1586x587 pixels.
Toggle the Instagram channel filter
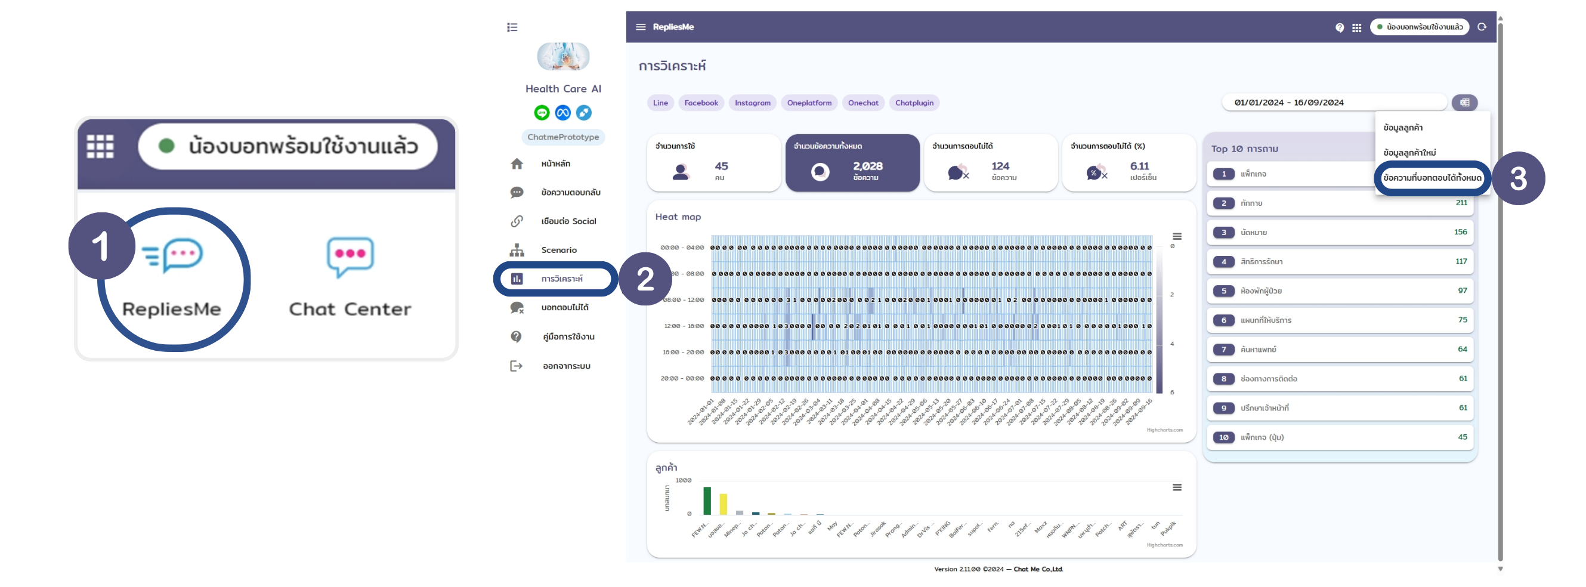[x=752, y=103]
